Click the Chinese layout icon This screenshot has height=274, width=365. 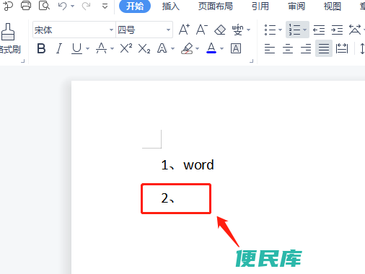tap(355, 30)
